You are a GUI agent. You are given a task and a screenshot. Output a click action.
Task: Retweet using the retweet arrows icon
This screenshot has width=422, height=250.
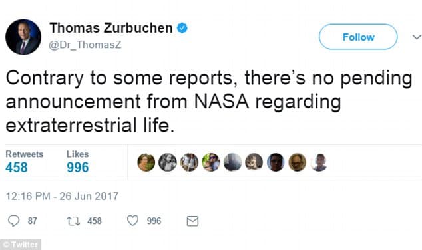click(73, 221)
